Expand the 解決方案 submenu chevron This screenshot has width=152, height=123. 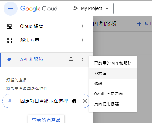coord(83,40)
